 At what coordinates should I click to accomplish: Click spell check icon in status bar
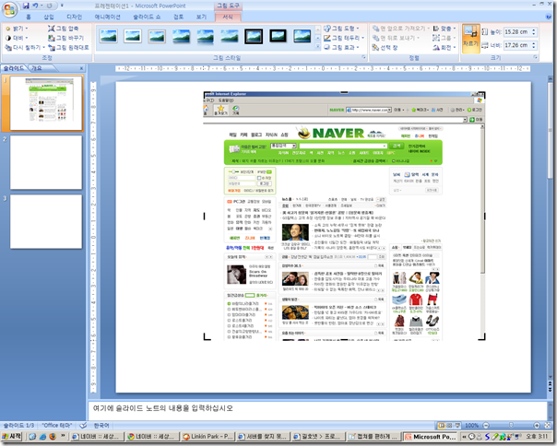tap(83, 425)
